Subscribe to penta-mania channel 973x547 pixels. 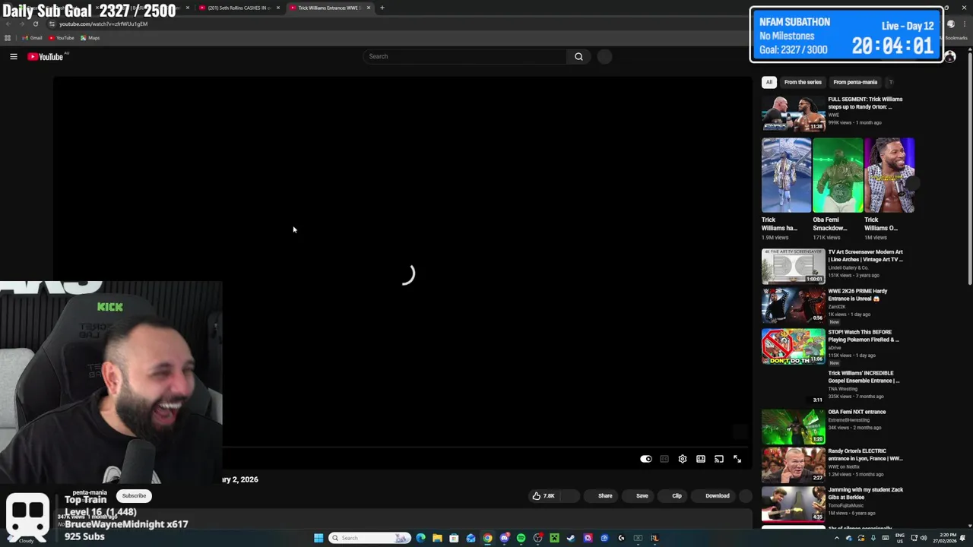(134, 495)
